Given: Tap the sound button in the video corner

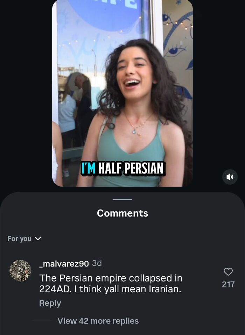Looking at the screenshot, I should pos(230,177).
